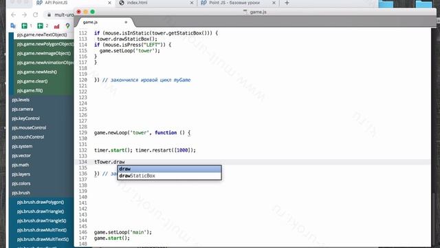The image size is (440, 248).
Task: Open a new browser tab
Action: [287, 3]
